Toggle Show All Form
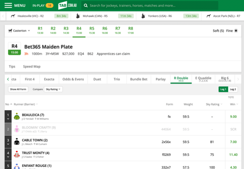The height and width of the screenshot is (169, 244). point(18,89)
